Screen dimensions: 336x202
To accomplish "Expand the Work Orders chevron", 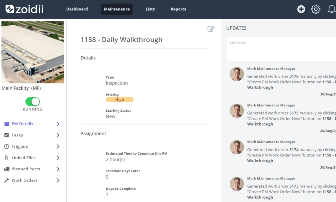I will click(x=58, y=180).
